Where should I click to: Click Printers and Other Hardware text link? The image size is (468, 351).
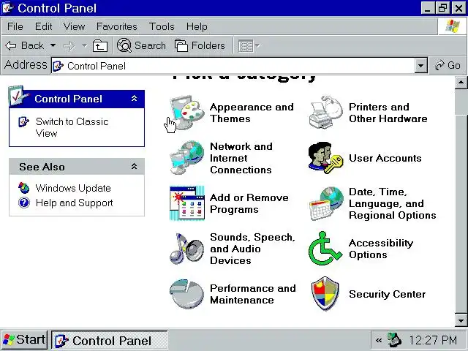[388, 113]
